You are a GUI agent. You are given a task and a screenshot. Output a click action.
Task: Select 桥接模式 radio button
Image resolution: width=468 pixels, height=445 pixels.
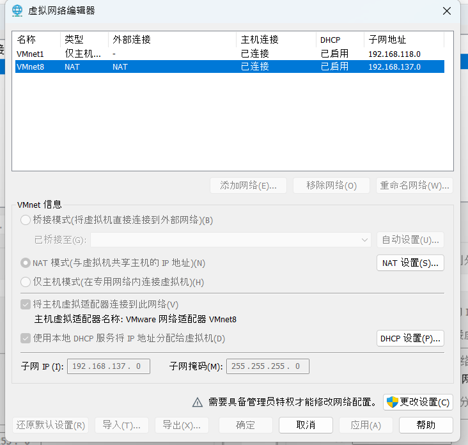pyautogui.click(x=26, y=220)
